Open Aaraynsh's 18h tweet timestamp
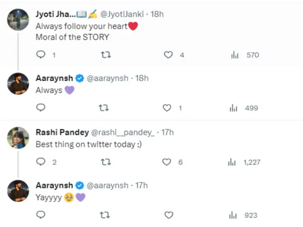 point(141,78)
